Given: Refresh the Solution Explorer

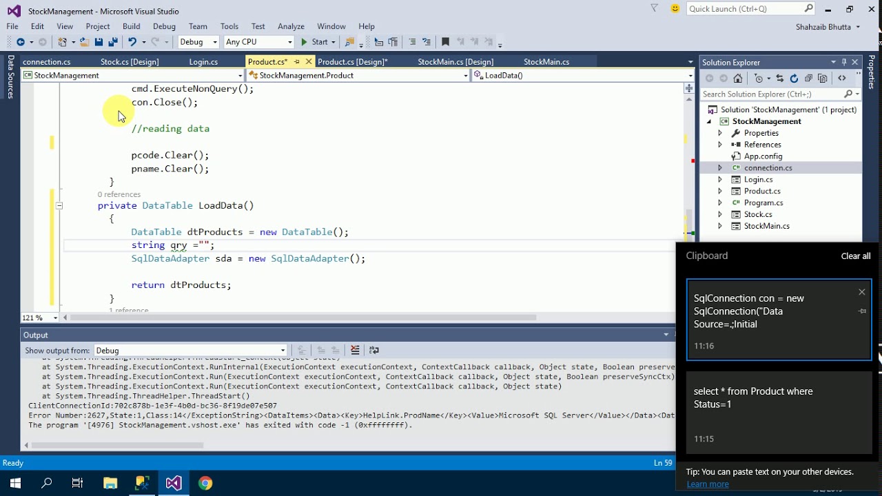Looking at the screenshot, I should click(794, 79).
